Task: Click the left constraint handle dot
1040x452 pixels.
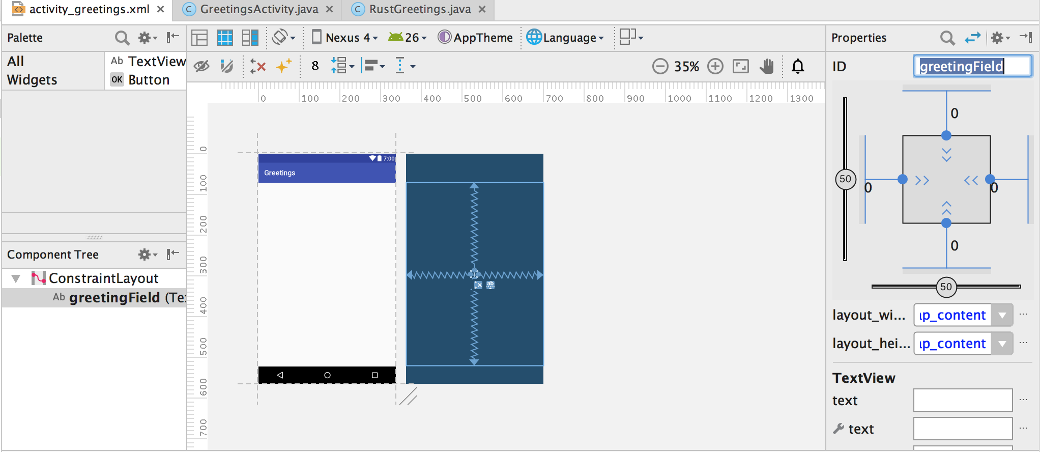Action: pyautogui.click(x=903, y=179)
